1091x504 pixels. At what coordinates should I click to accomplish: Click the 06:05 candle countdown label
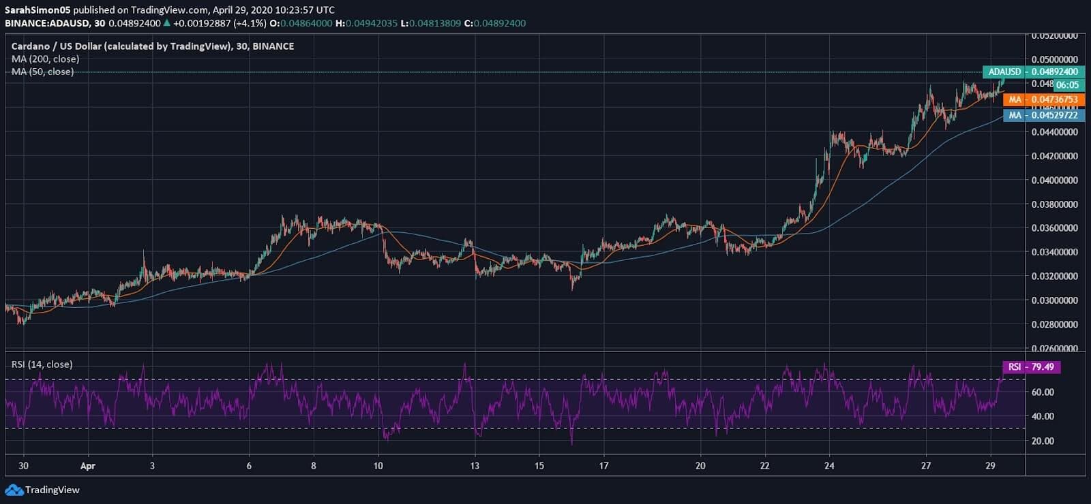pyautogui.click(x=1067, y=85)
